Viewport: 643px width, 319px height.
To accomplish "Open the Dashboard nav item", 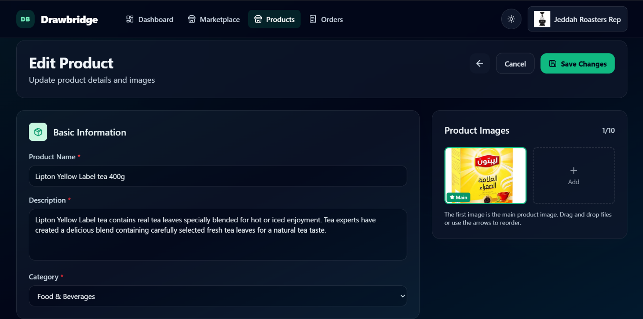I will click(x=149, y=19).
